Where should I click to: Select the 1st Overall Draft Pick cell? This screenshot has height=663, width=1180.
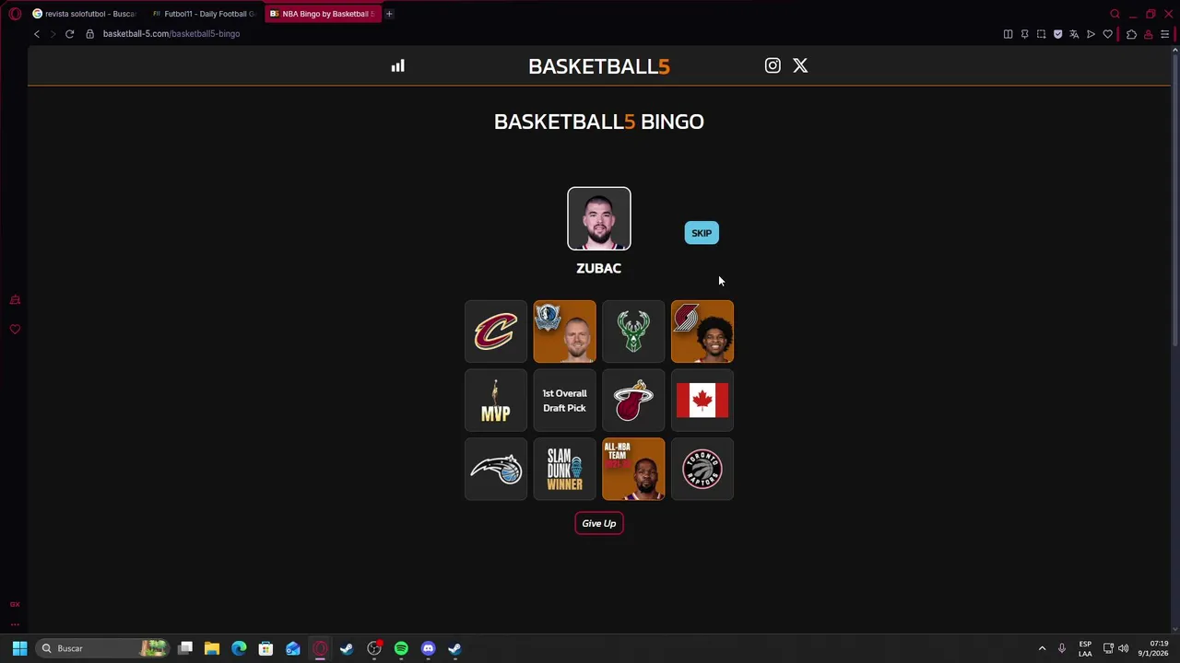[564, 401]
